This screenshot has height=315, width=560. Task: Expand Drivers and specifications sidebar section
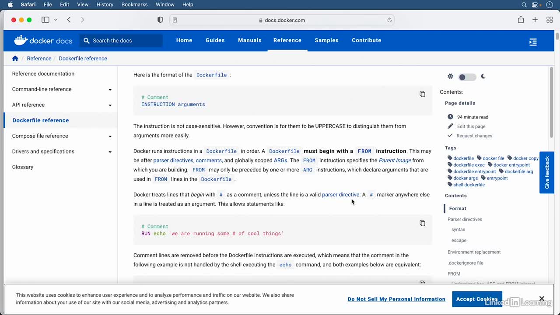pyautogui.click(x=110, y=152)
